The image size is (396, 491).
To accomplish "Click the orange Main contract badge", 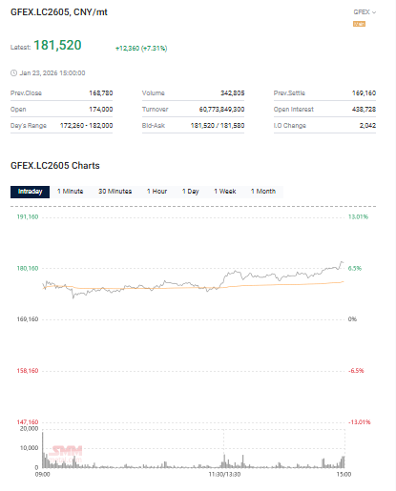I will 359,24.
